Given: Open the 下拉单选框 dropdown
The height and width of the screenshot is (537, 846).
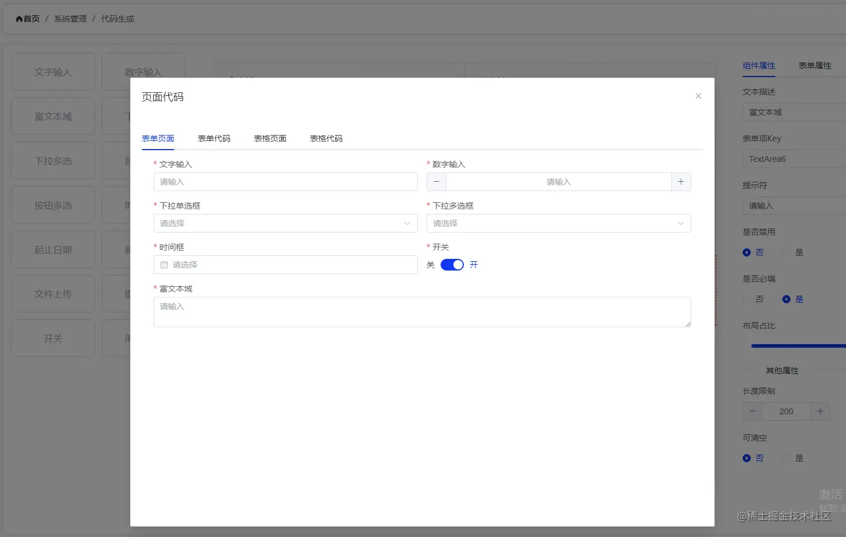Looking at the screenshot, I should pos(285,223).
